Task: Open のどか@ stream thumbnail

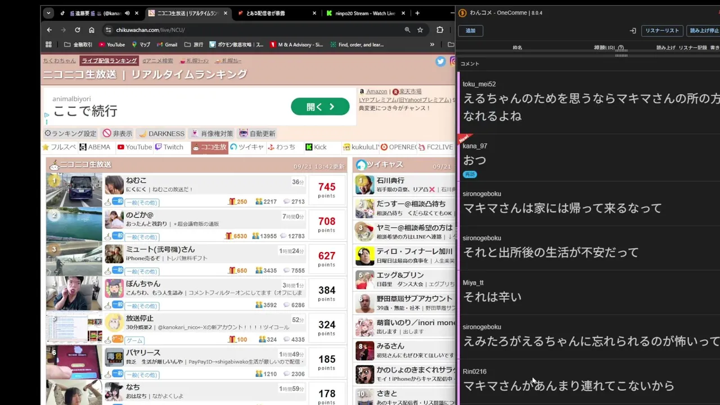Action: pyautogui.click(x=74, y=224)
